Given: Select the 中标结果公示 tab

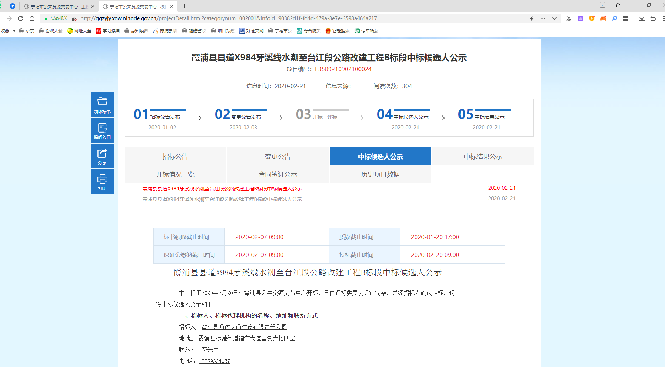Looking at the screenshot, I should (483, 157).
